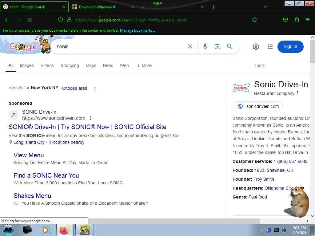Open a new tab with plus button
The image size is (315, 236).
coord(213,7)
